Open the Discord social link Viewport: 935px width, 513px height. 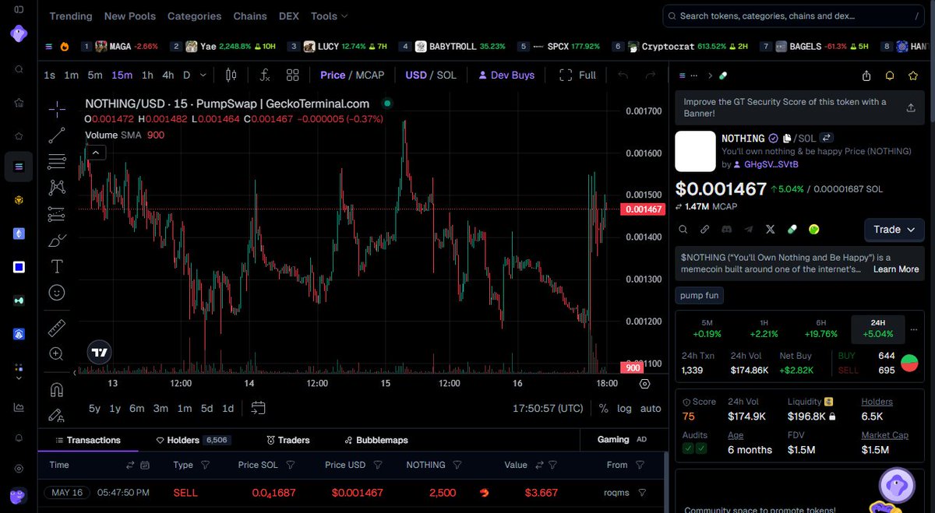click(727, 230)
